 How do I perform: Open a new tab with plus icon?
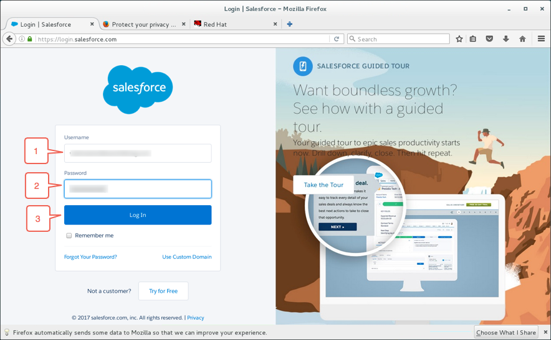(290, 24)
